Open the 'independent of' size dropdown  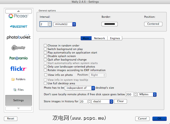click(80, 88)
